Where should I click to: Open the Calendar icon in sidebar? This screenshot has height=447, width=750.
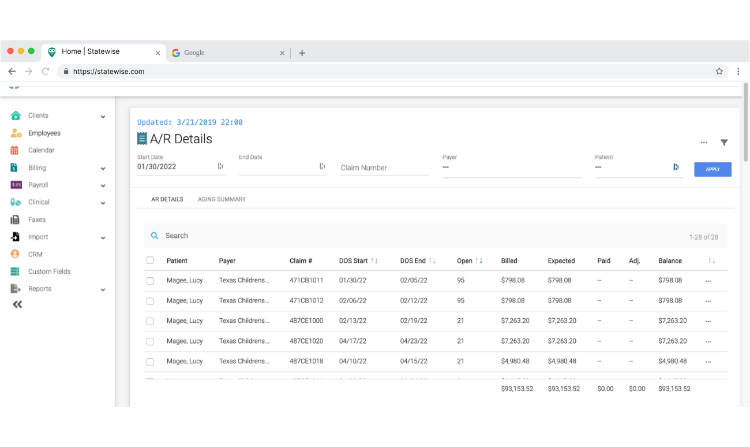point(15,150)
